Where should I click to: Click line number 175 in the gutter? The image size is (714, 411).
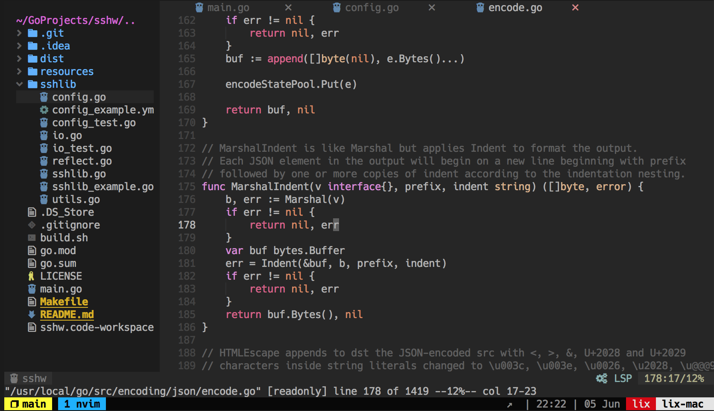coord(187,187)
